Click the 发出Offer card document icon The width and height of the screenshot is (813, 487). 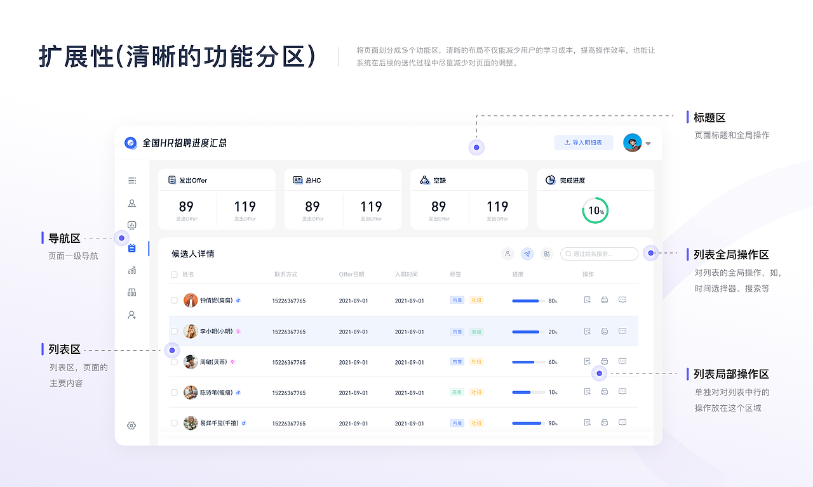(171, 180)
